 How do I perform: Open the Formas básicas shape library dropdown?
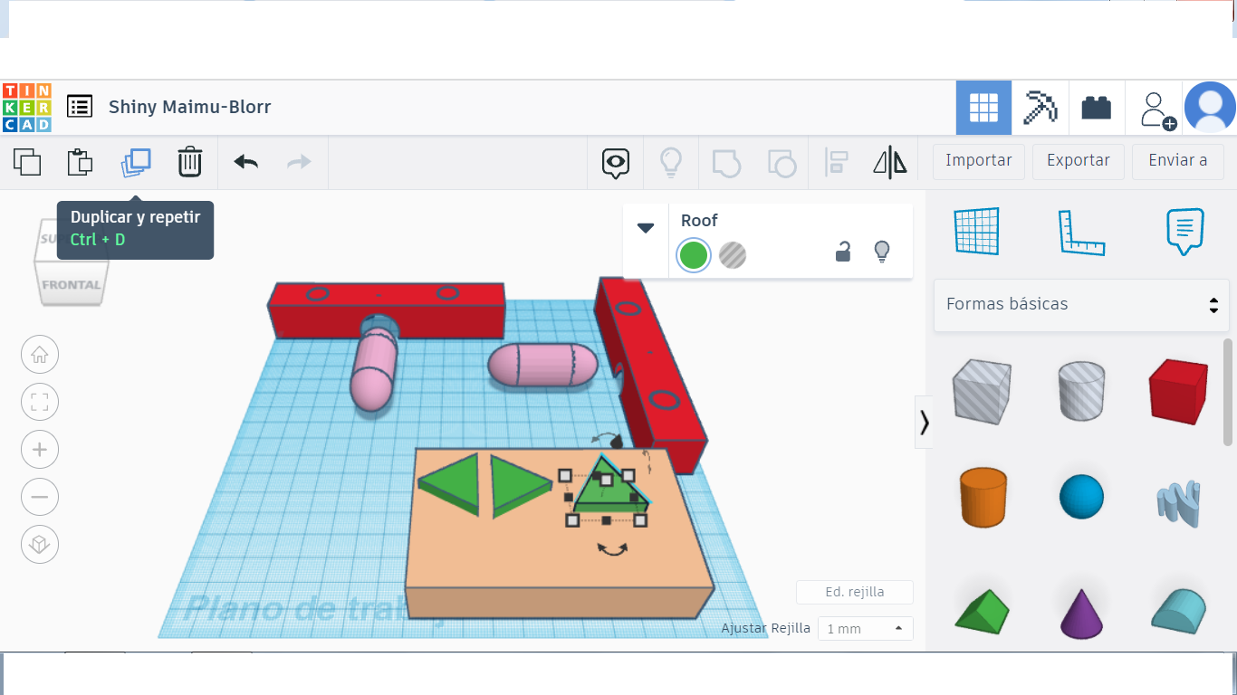pyautogui.click(x=1081, y=304)
